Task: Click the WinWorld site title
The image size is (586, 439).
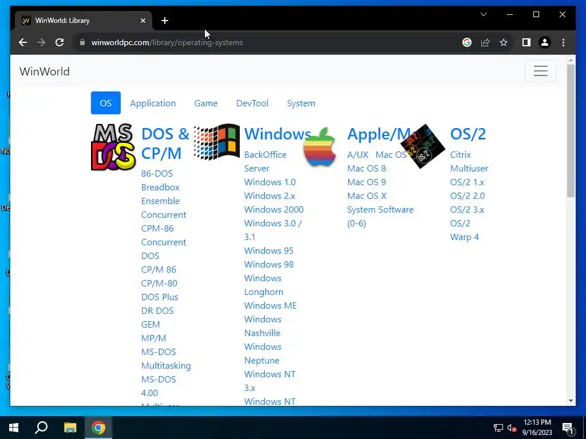Action: click(x=45, y=71)
